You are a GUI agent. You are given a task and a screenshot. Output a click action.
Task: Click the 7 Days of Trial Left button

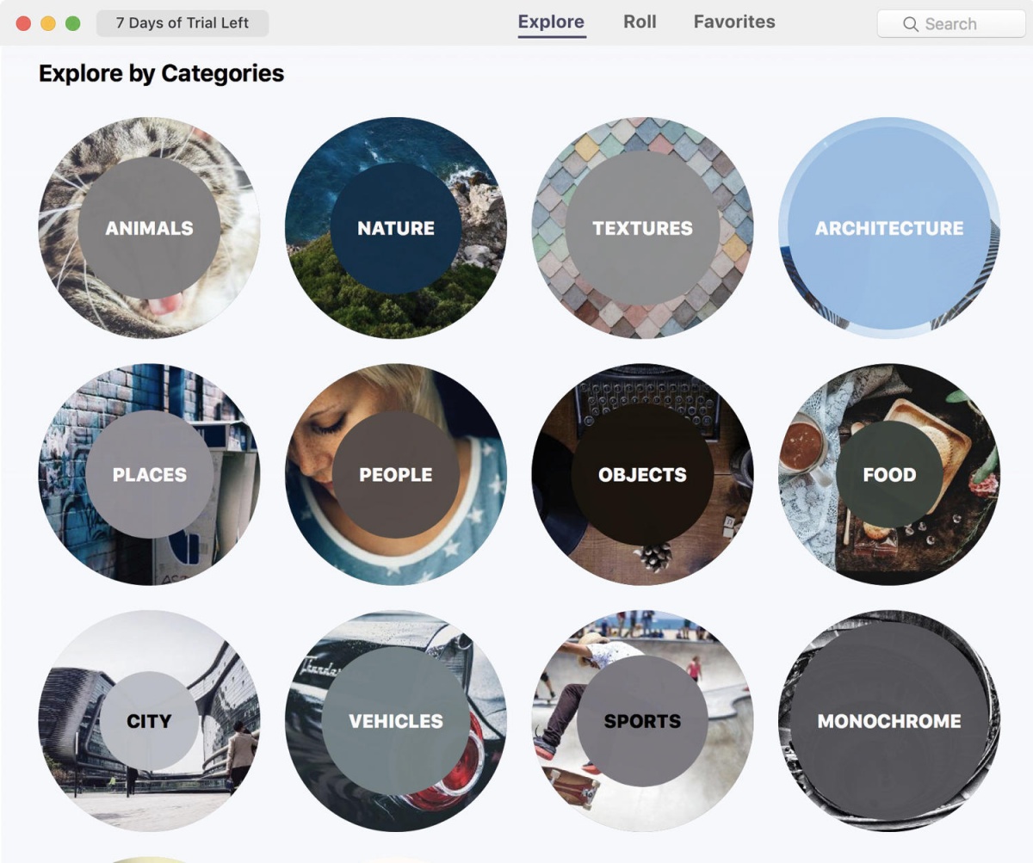coord(182,23)
